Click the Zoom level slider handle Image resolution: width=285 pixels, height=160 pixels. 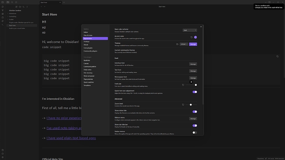[x=191, y=105]
